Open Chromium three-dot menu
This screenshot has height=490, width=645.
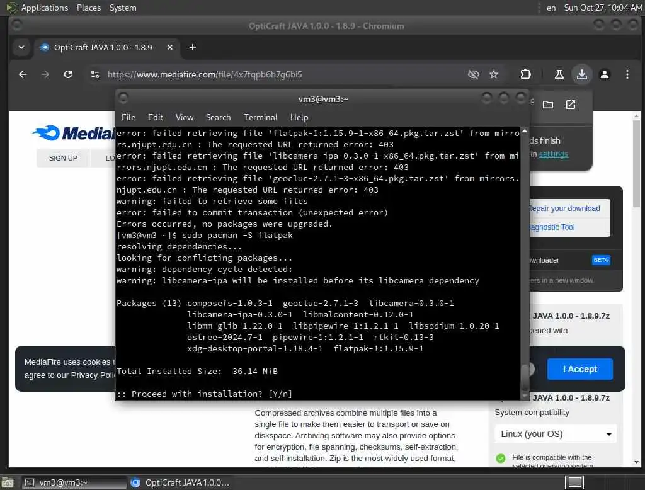(x=627, y=74)
